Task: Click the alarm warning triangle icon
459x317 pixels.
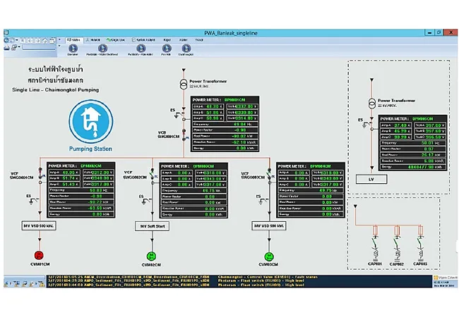Action: click(42, 283)
